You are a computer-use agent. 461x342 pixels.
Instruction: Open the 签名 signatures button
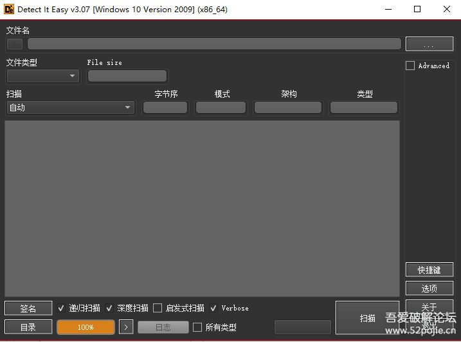tap(28, 309)
